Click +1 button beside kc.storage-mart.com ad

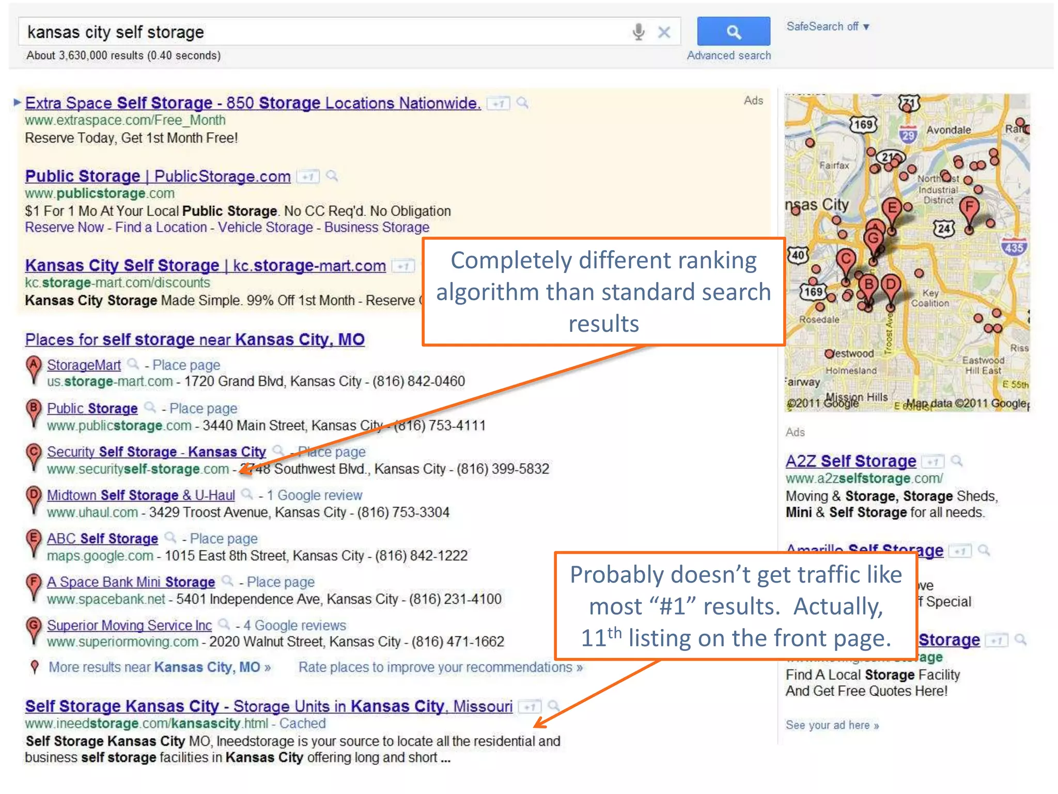(403, 266)
